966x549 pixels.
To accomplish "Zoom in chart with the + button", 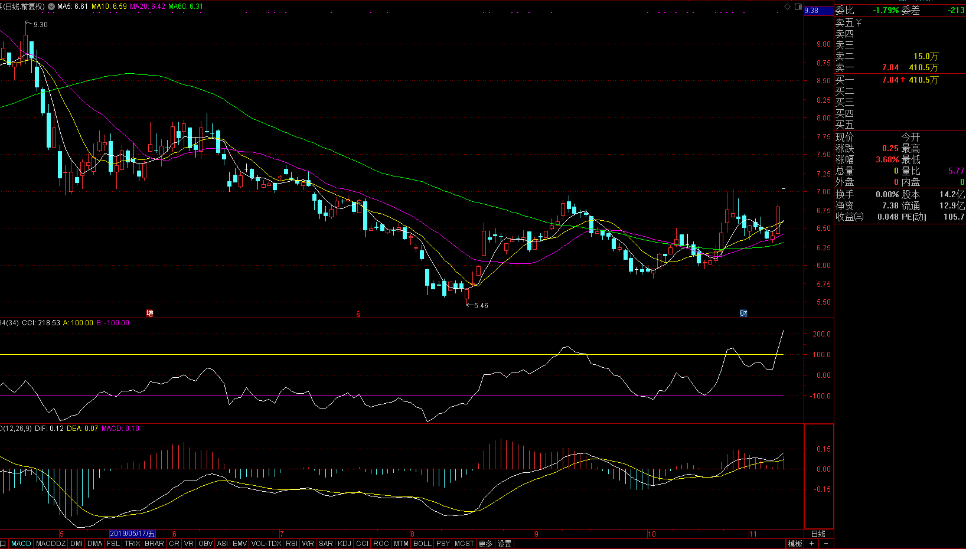I will [812, 544].
